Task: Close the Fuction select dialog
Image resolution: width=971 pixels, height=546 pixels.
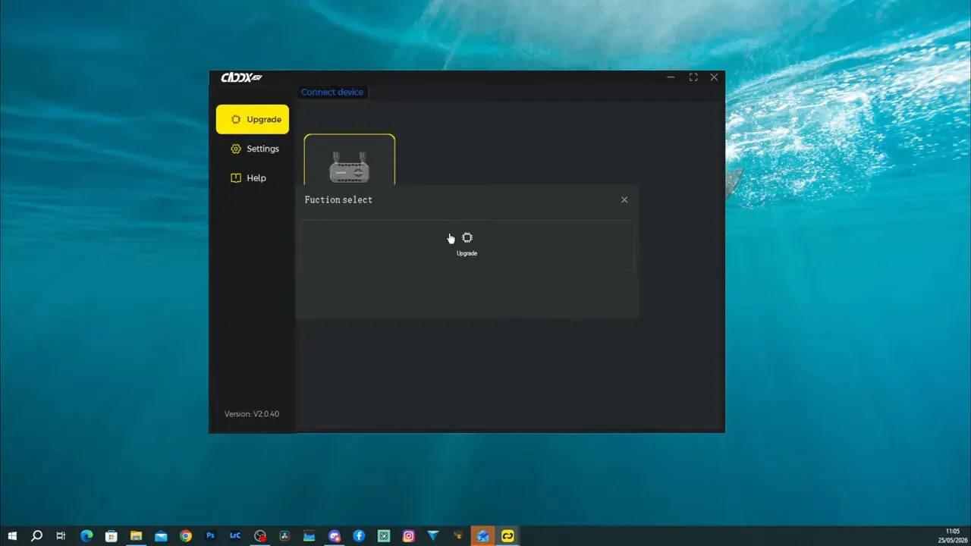Action: 624,199
